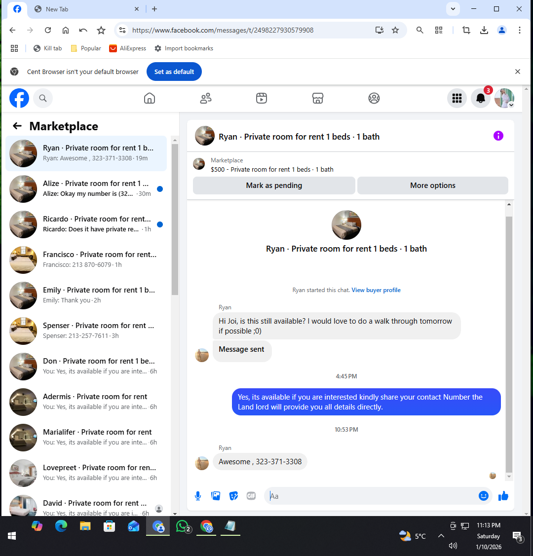The image size is (533, 556).
Task: Open the Popular bookmarks folder
Action: pos(86,48)
